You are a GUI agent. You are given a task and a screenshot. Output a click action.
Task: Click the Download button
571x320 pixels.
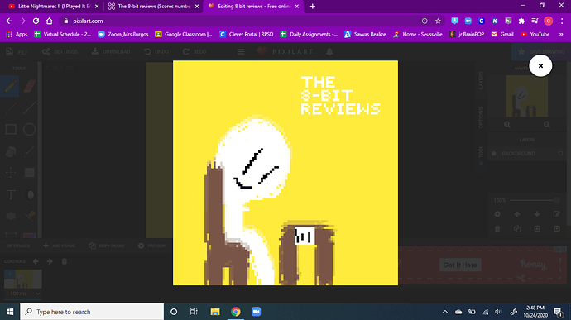click(111, 52)
